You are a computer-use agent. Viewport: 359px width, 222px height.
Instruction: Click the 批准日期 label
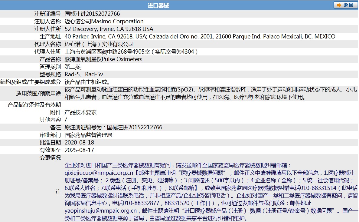[x=51, y=142]
